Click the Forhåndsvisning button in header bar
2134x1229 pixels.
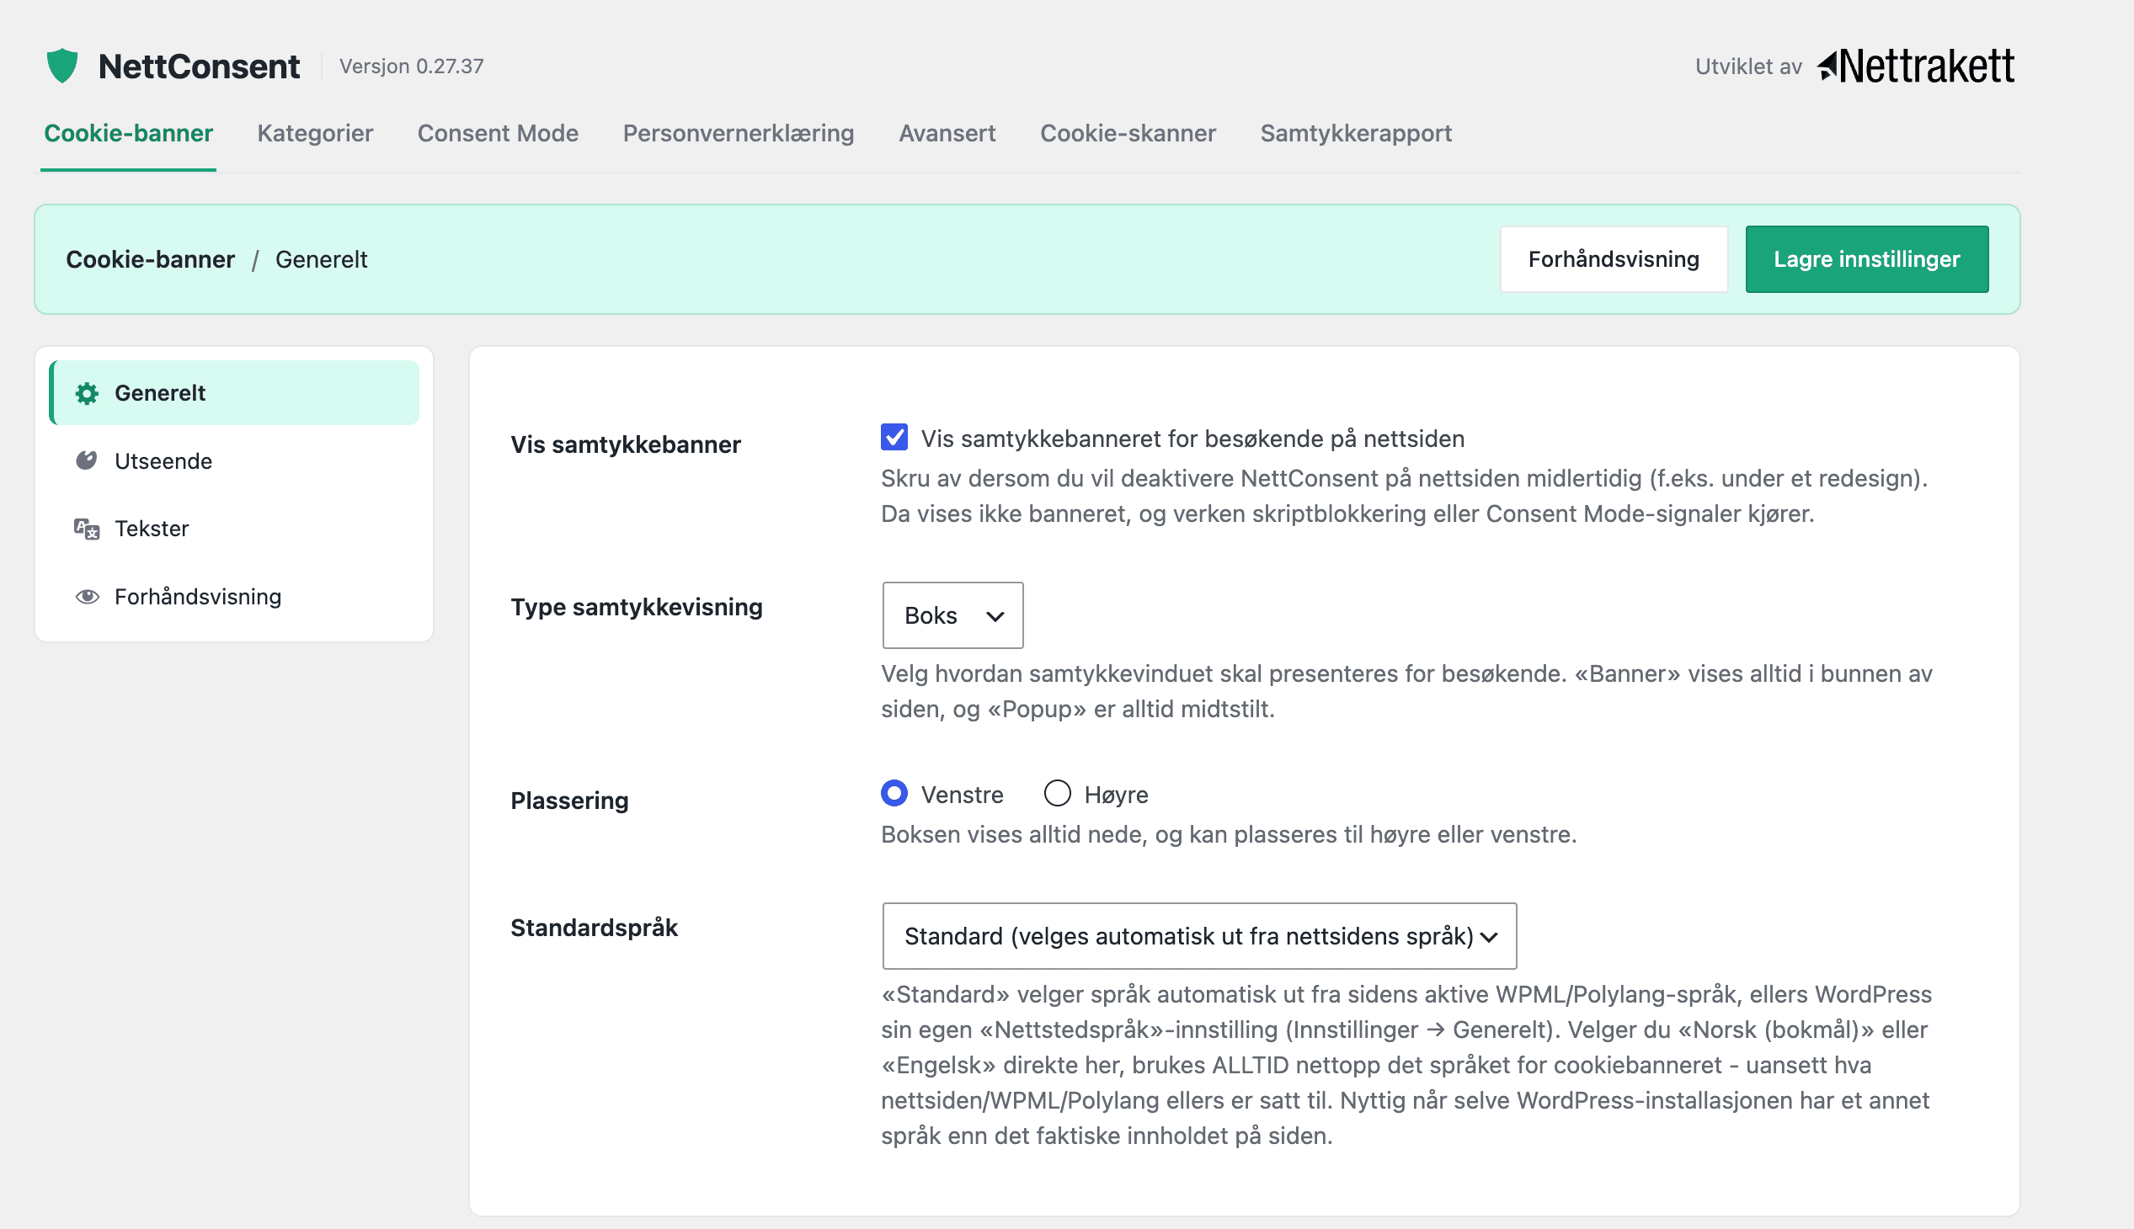click(1613, 259)
